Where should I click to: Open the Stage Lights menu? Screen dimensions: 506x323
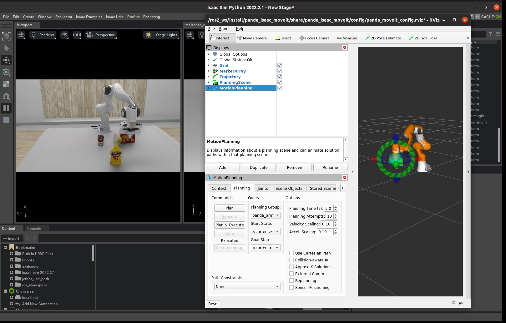(161, 35)
